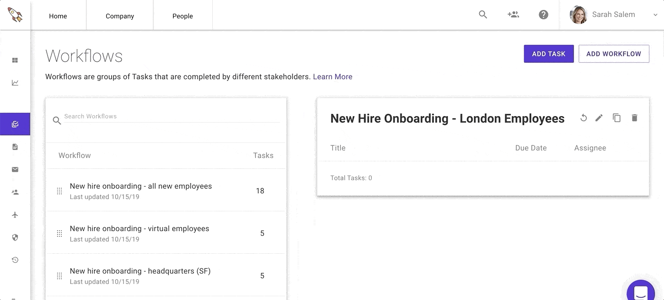Click drag handle for 'headquarters (SF)' workflow
Image resolution: width=664 pixels, height=300 pixels.
pos(59,276)
